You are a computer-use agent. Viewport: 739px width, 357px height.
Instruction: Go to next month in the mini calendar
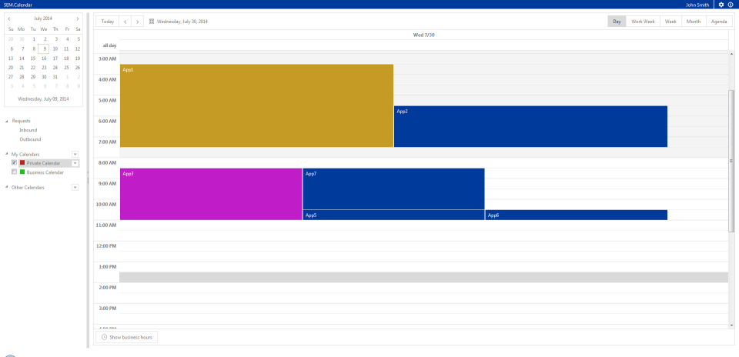77,18
